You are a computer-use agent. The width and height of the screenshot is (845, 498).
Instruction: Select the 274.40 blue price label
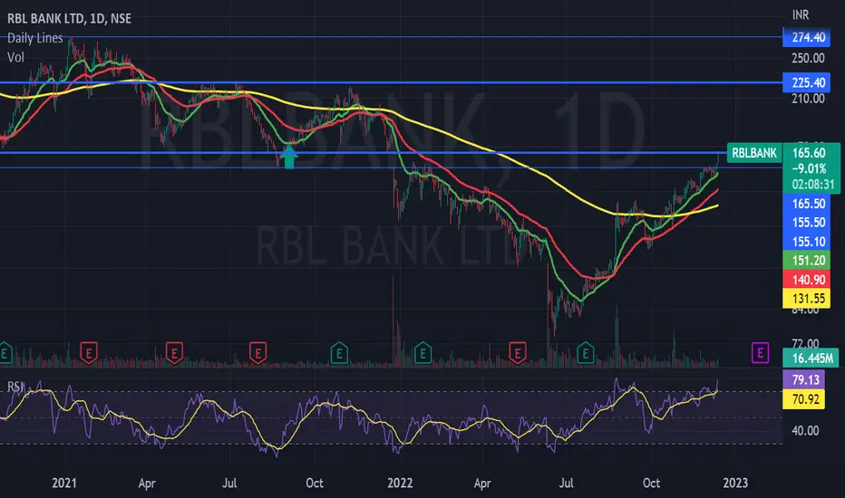807,37
